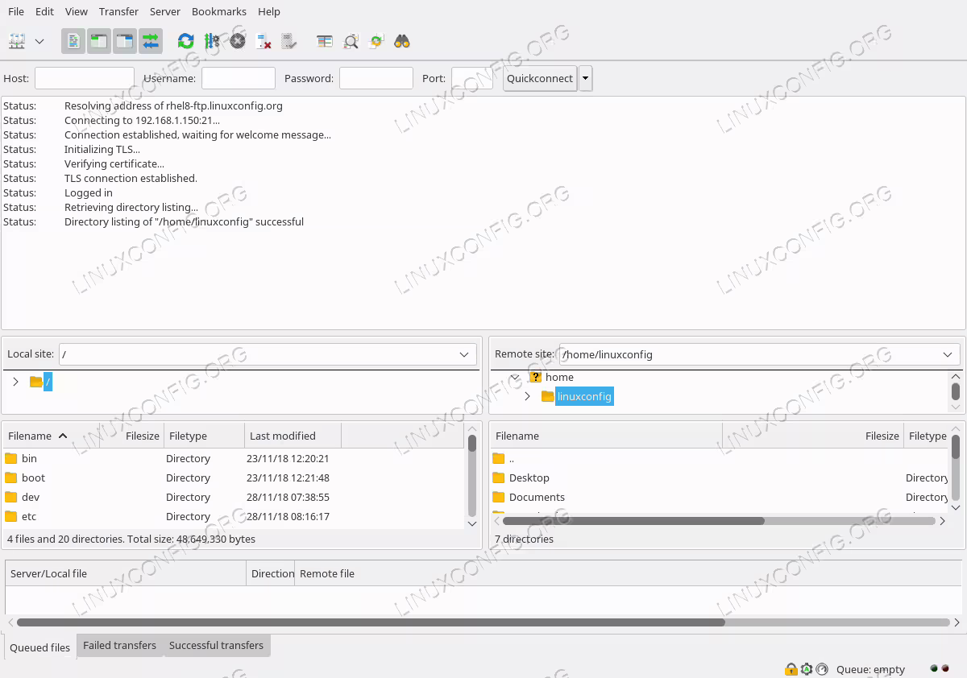Image resolution: width=967 pixels, height=678 pixels.
Task: Expand the root / node in local tree
Action: click(x=15, y=382)
